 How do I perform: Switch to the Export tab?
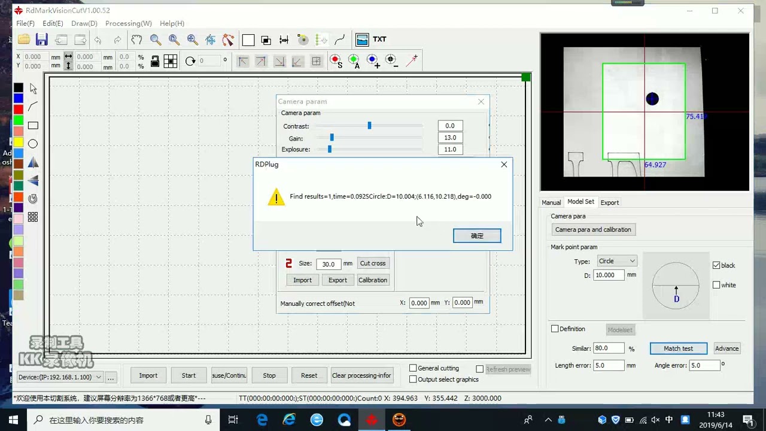610,202
